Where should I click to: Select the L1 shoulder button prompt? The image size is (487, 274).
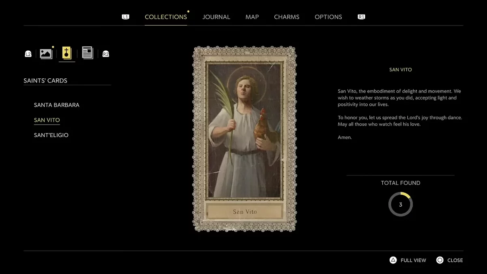125,17
